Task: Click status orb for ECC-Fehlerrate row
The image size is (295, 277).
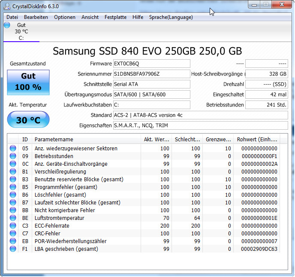Action: 13,225
